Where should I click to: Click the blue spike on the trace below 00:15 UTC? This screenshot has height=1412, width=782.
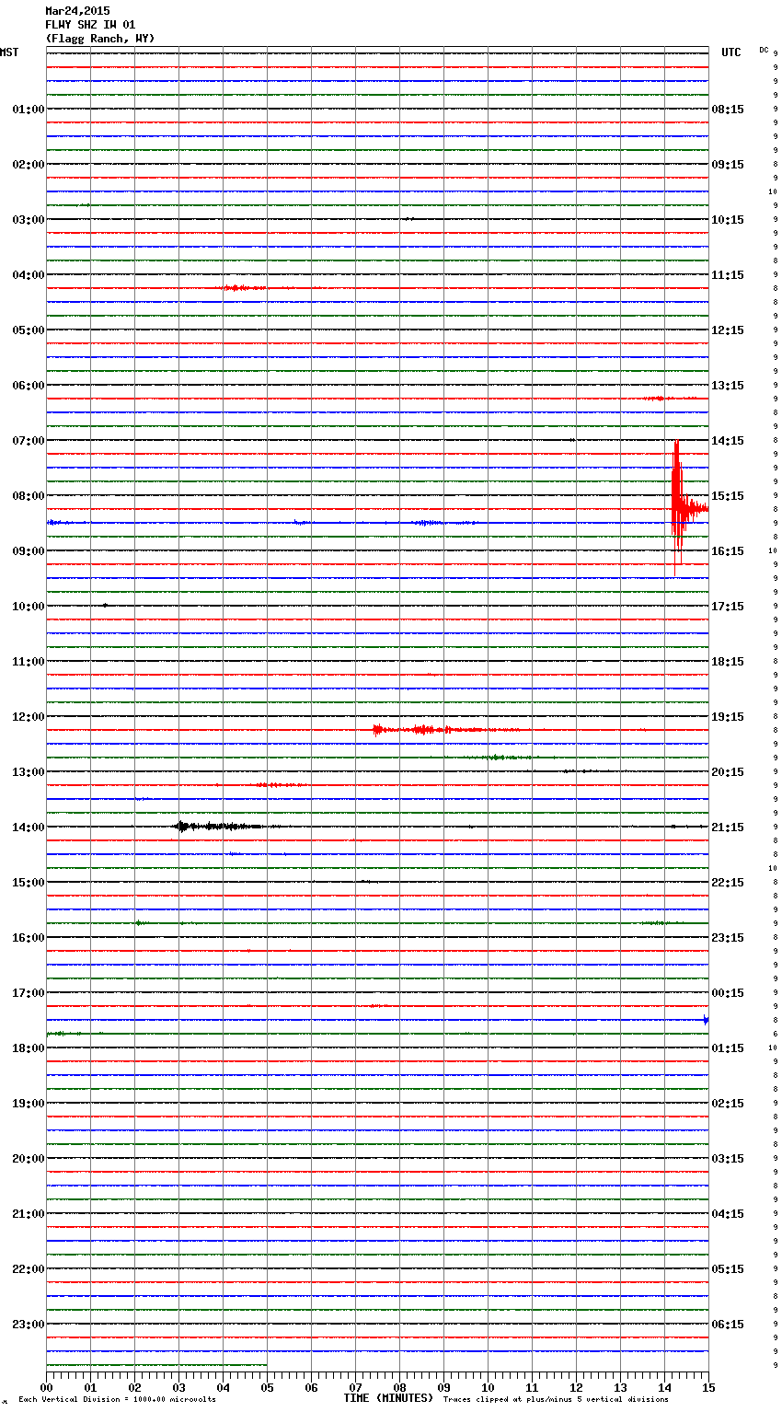click(x=706, y=1019)
